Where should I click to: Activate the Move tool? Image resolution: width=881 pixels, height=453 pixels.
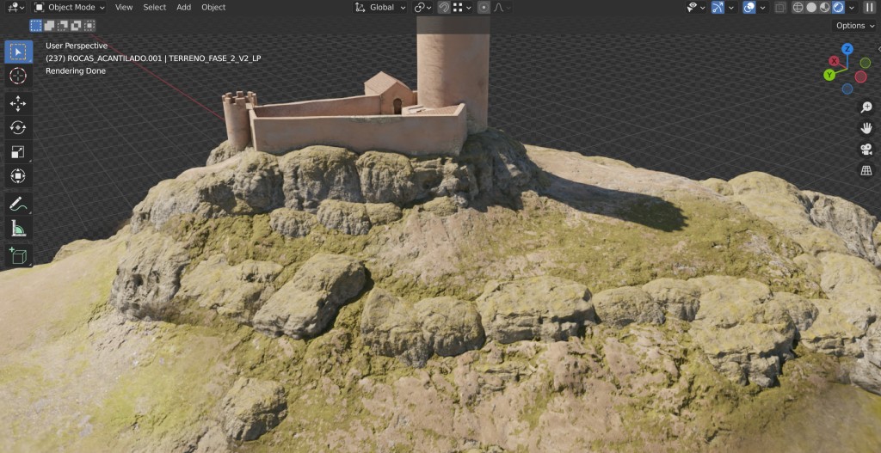[x=18, y=103]
